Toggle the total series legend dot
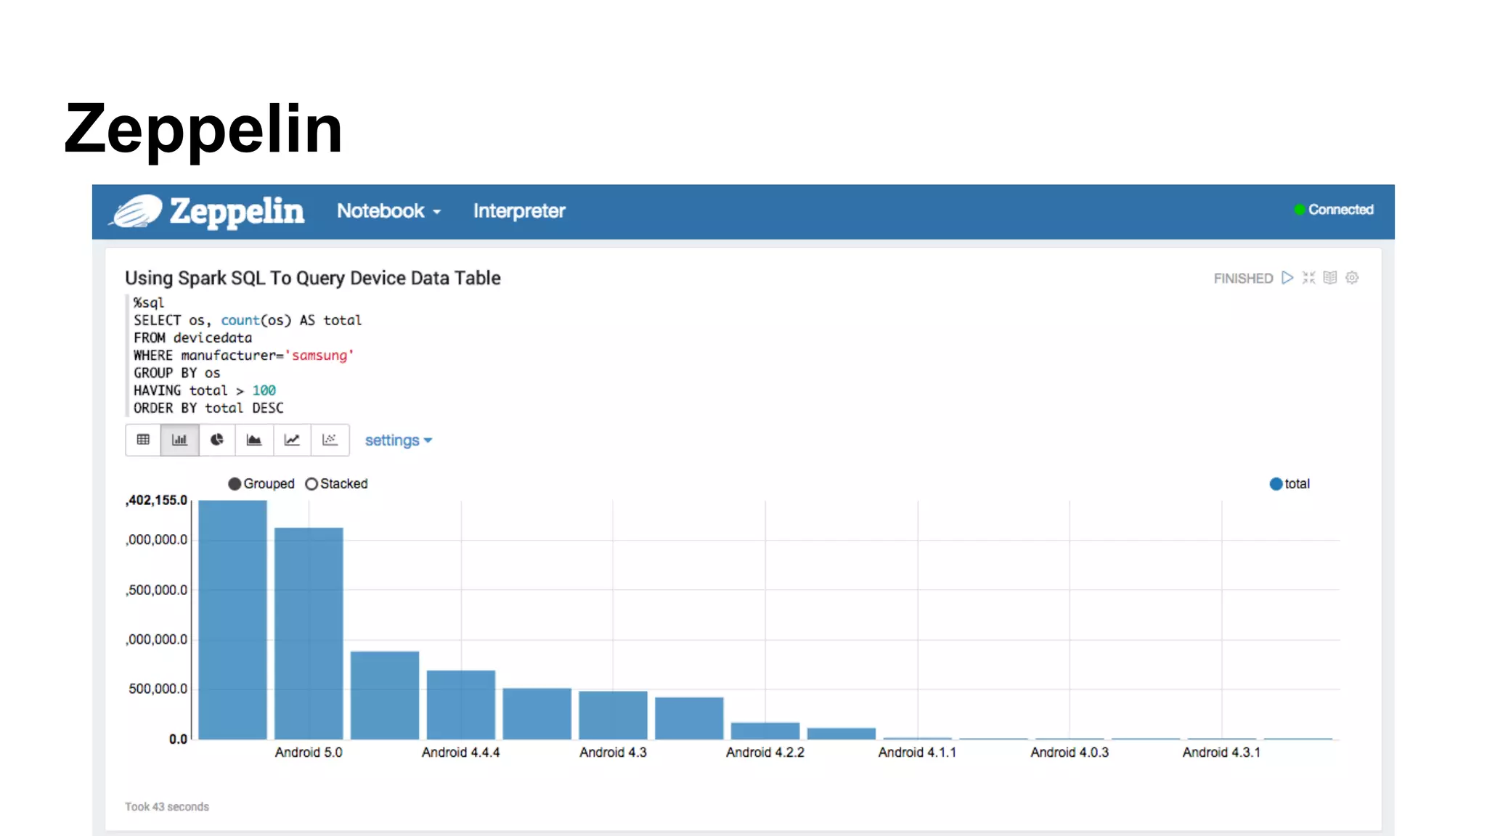Image resolution: width=1487 pixels, height=836 pixels. (x=1276, y=484)
